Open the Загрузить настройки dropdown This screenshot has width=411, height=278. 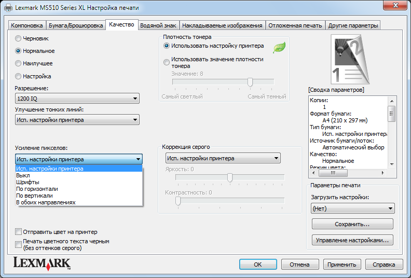(352, 208)
